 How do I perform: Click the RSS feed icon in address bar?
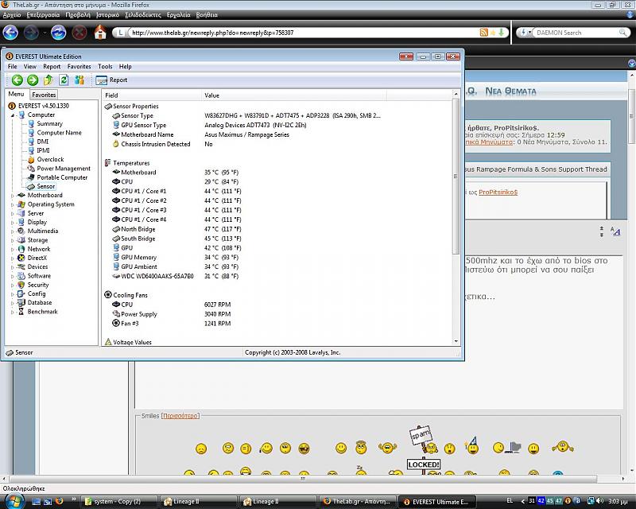tap(483, 33)
